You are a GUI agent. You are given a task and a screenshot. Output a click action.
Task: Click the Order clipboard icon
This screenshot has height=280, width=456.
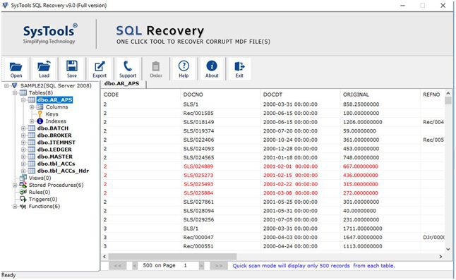tap(156, 66)
